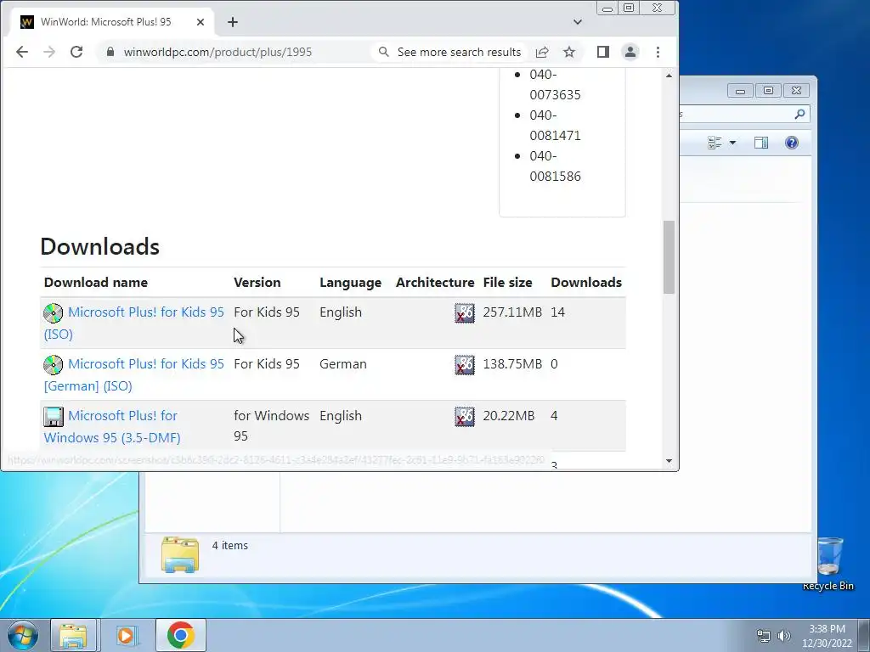Screen dimensions: 870x652
Task: Go back using the browser back arrow
Action: coord(21,52)
